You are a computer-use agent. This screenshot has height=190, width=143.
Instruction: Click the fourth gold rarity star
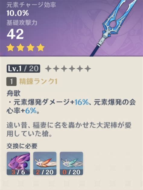coord(41,47)
